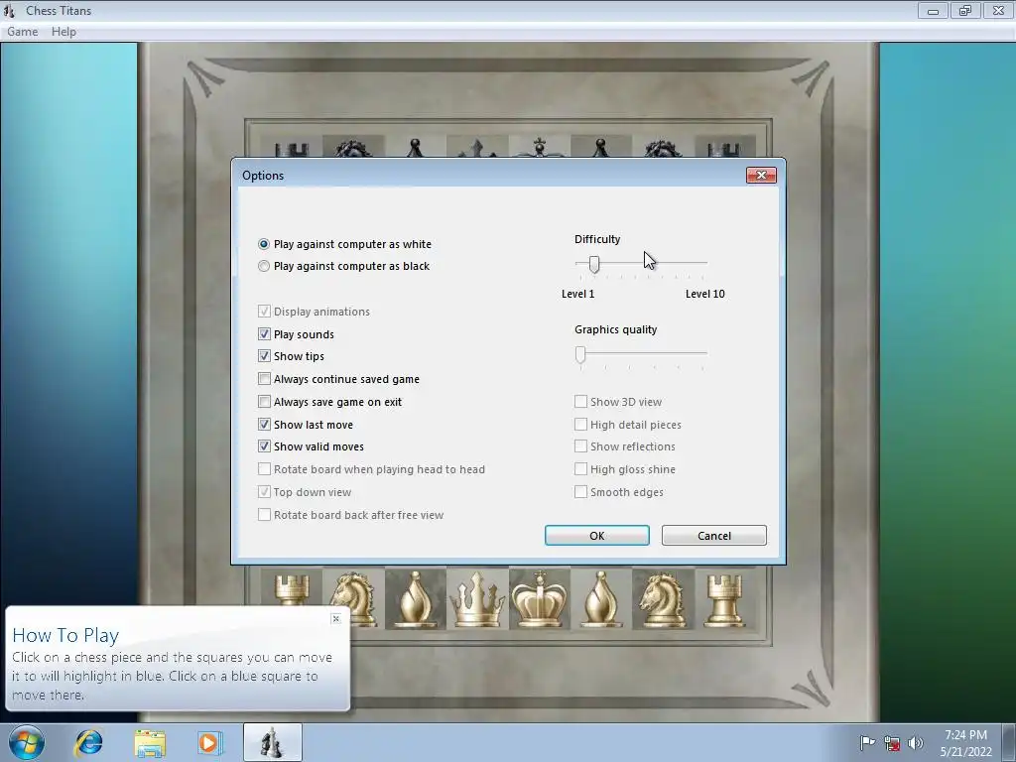Confirm options with the OK button

tap(596, 536)
